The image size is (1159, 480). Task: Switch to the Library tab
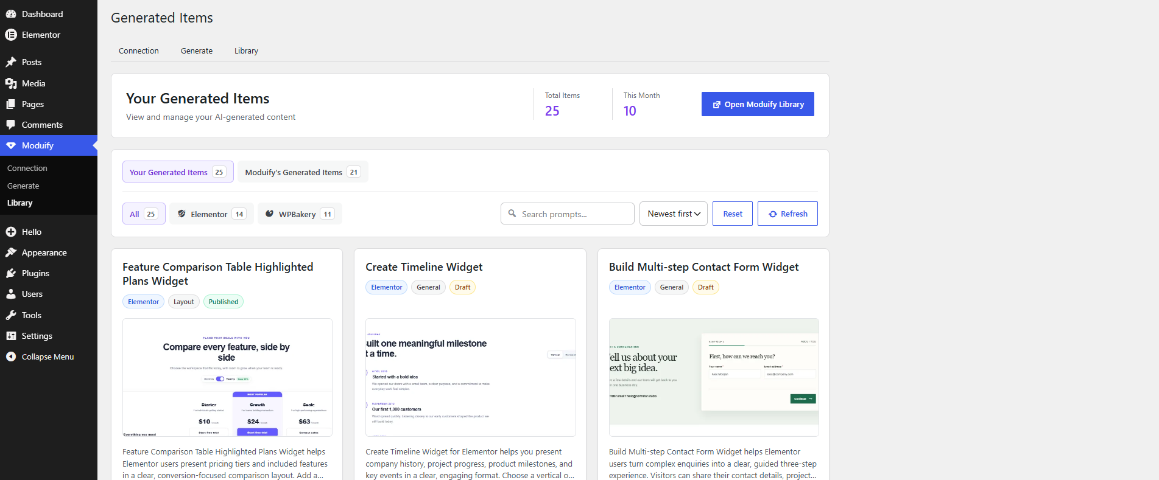246,51
